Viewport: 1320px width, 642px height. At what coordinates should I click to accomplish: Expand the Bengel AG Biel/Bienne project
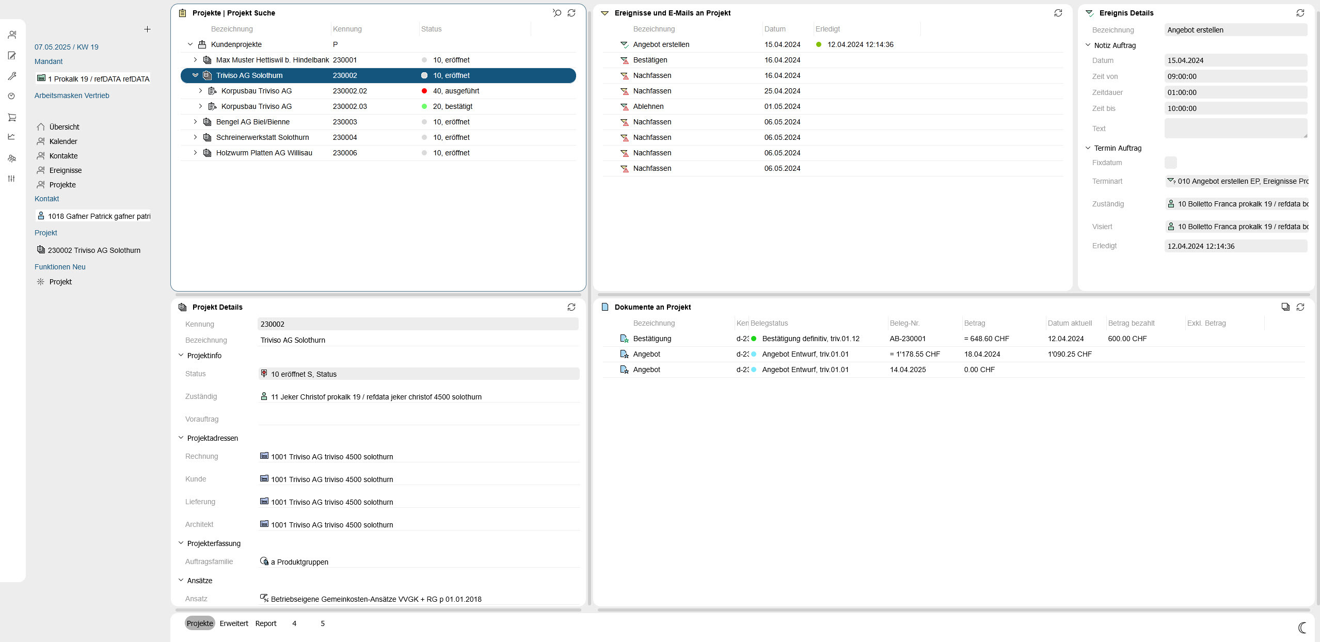[195, 122]
